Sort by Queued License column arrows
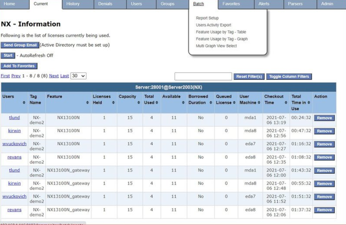 click(236, 102)
